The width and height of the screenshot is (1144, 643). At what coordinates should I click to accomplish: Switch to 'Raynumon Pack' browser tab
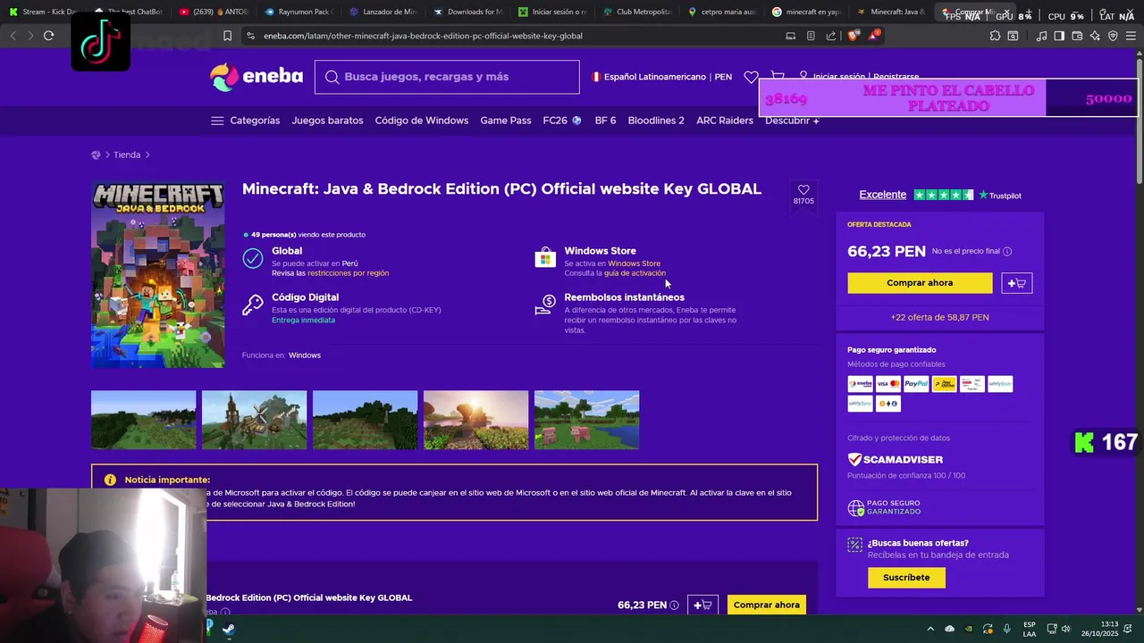[299, 12]
